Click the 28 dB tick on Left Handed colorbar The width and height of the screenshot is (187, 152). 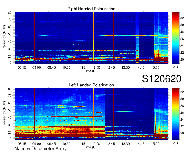182,106
